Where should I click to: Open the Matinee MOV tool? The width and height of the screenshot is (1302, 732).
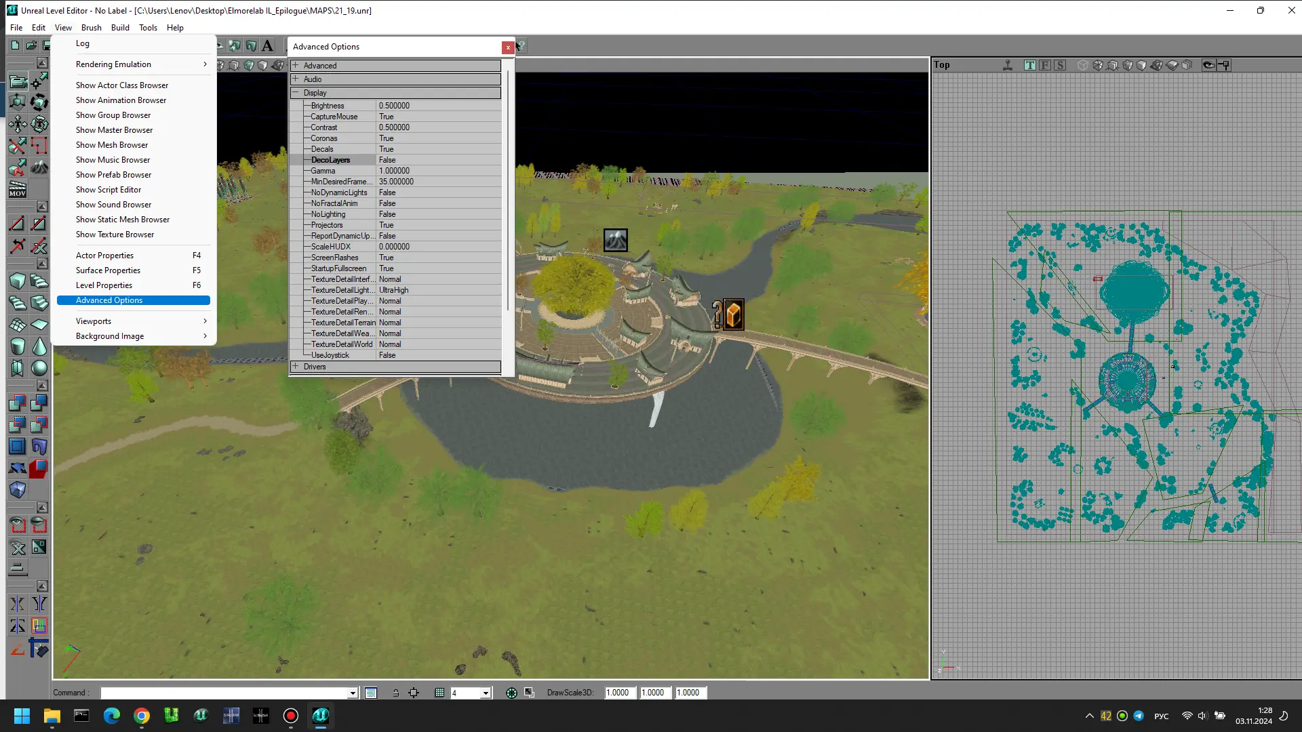(x=18, y=189)
